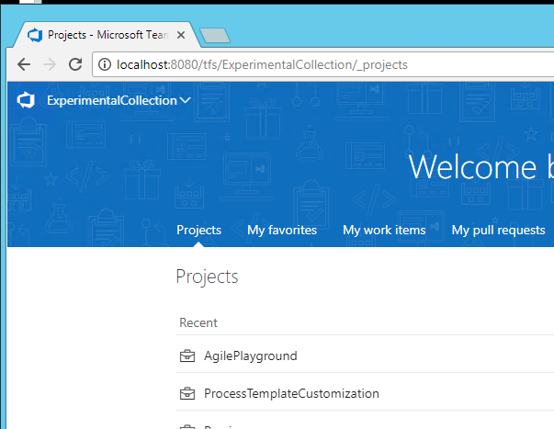Image resolution: width=554 pixels, height=429 pixels.
Task: Select the Projects - Microsoft Team browser tab
Action: 107,35
